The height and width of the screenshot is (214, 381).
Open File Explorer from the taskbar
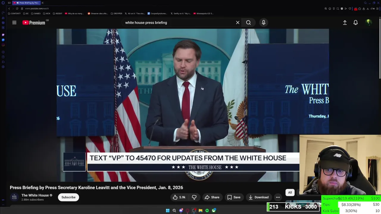tap(200, 211)
